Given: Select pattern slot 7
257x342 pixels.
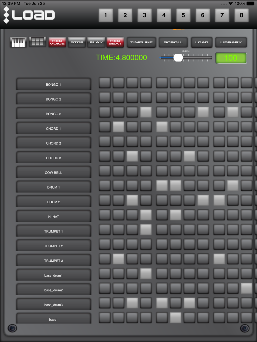Looking at the screenshot, I should tap(222, 15).
